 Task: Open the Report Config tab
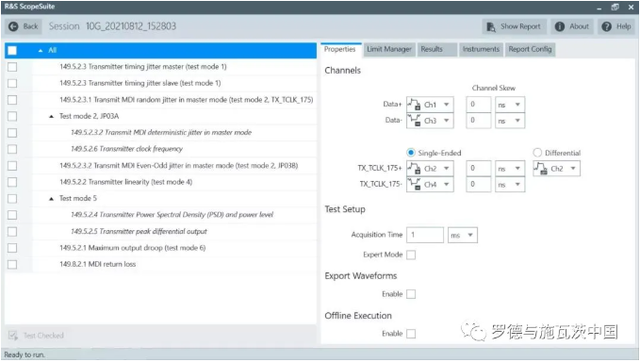click(530, 49)
